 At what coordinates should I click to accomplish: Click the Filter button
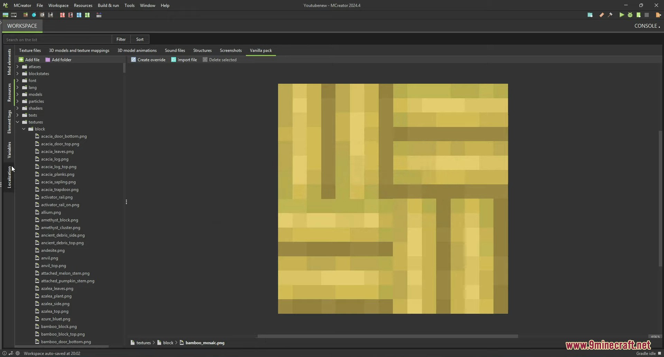[x=121, y=39]
